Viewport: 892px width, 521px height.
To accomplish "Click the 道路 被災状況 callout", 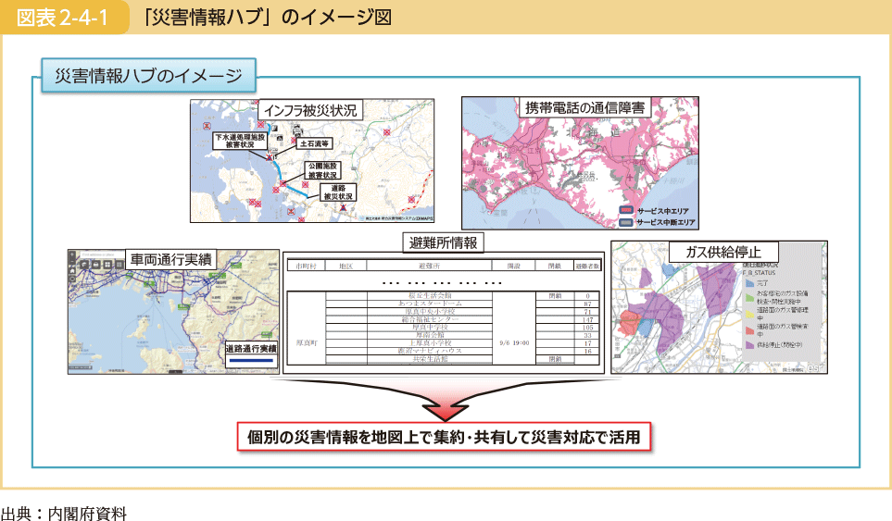I will (338, 192).
